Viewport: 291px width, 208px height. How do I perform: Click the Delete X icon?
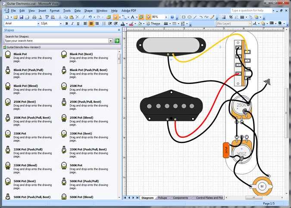(78, 17)
